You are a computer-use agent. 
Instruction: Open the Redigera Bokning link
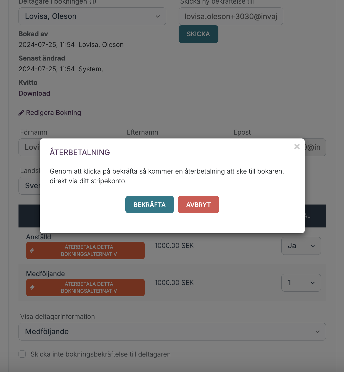tap(54, 113)
